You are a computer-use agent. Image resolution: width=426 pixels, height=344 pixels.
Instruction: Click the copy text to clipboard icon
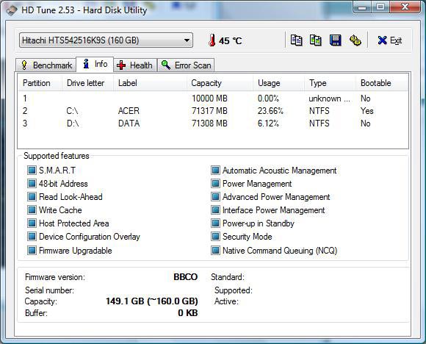tap(296, 40)
